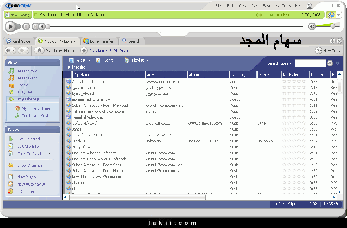Screen dimensions: 347x228
Task: Expand the dropdown beside the globe icon
Action: click(x=339, y=15)
